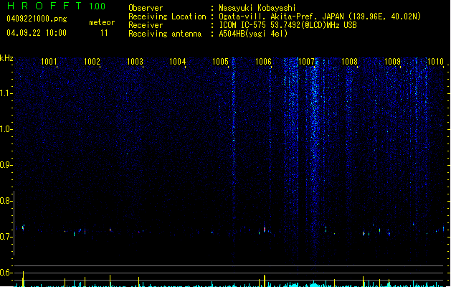
Task: Click the 1005 time marker
Action: pos(221,62)
